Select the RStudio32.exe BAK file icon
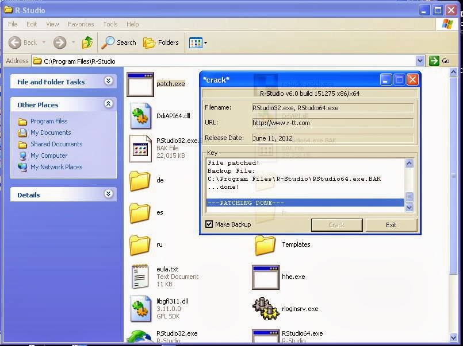The width and height of the screenshot is (463, 346). click(x=140, y=149)
